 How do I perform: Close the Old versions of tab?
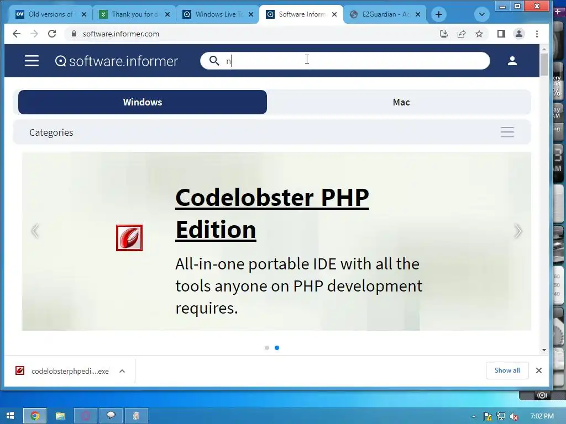tap(84, 14)
